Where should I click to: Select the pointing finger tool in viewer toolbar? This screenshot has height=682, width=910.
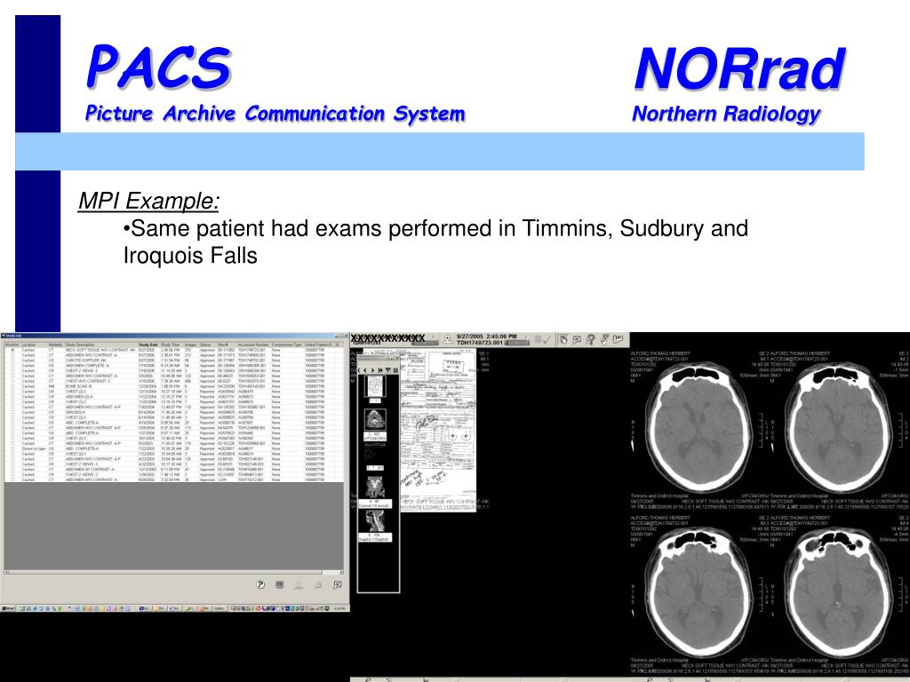604,340
